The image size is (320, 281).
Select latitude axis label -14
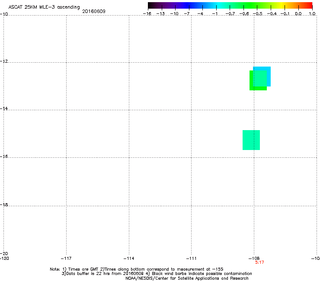click(x=4, y=109)
